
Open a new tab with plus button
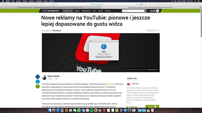click(201, 8)
